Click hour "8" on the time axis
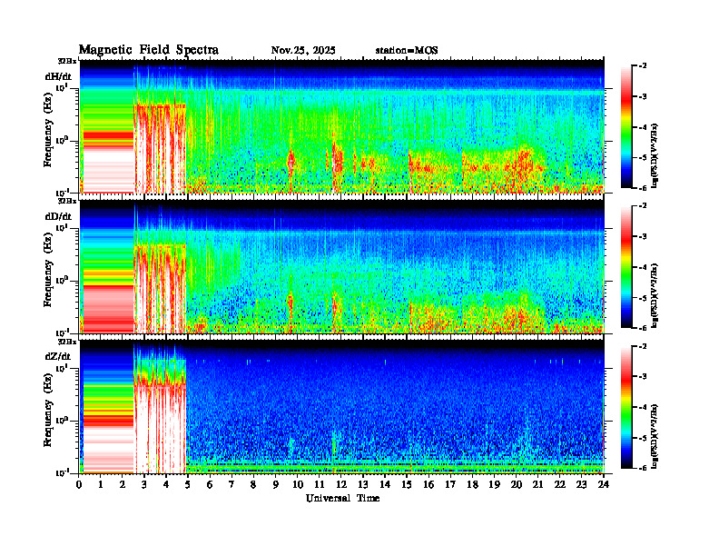 pyautogui.click(x=253, y=484)
